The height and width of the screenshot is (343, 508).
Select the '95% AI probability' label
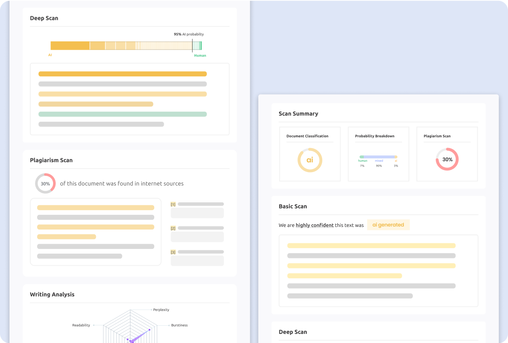(189, 34)
